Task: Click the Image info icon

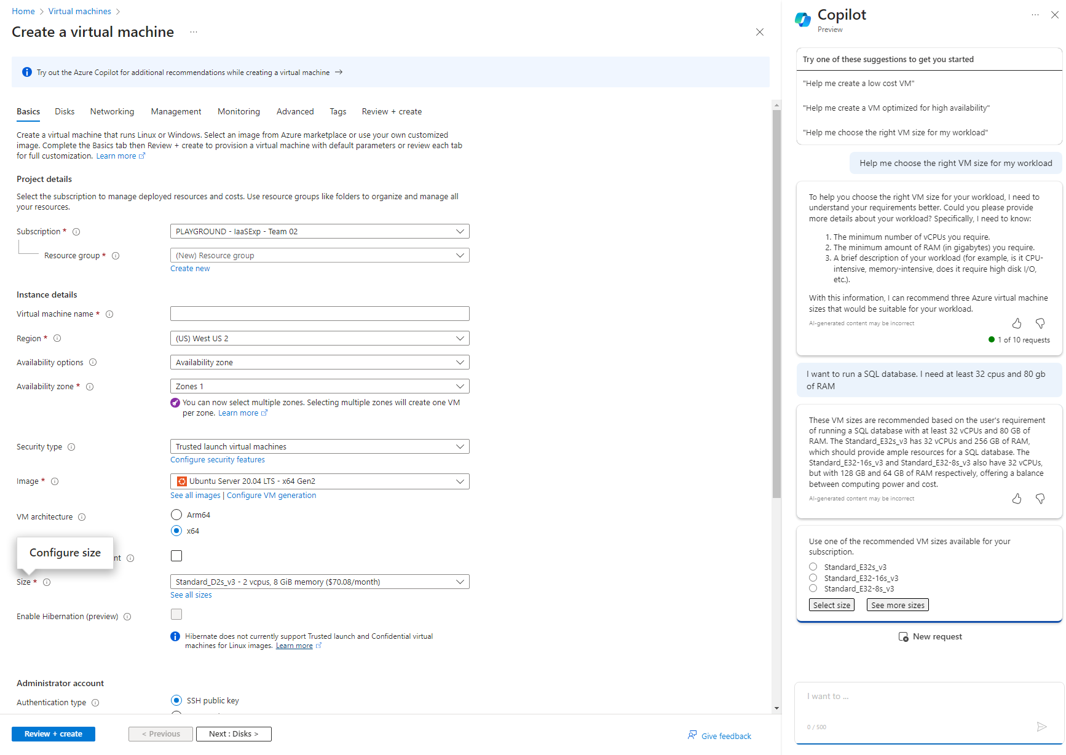Action: pos(55,481)
